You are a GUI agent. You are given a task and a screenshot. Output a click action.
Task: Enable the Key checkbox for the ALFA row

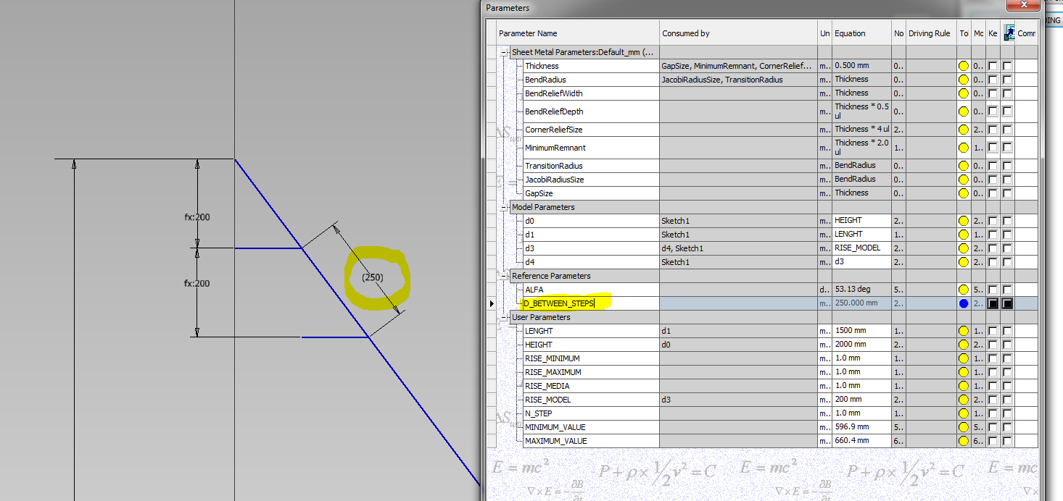pyautogui.click(x=993, y=289)
